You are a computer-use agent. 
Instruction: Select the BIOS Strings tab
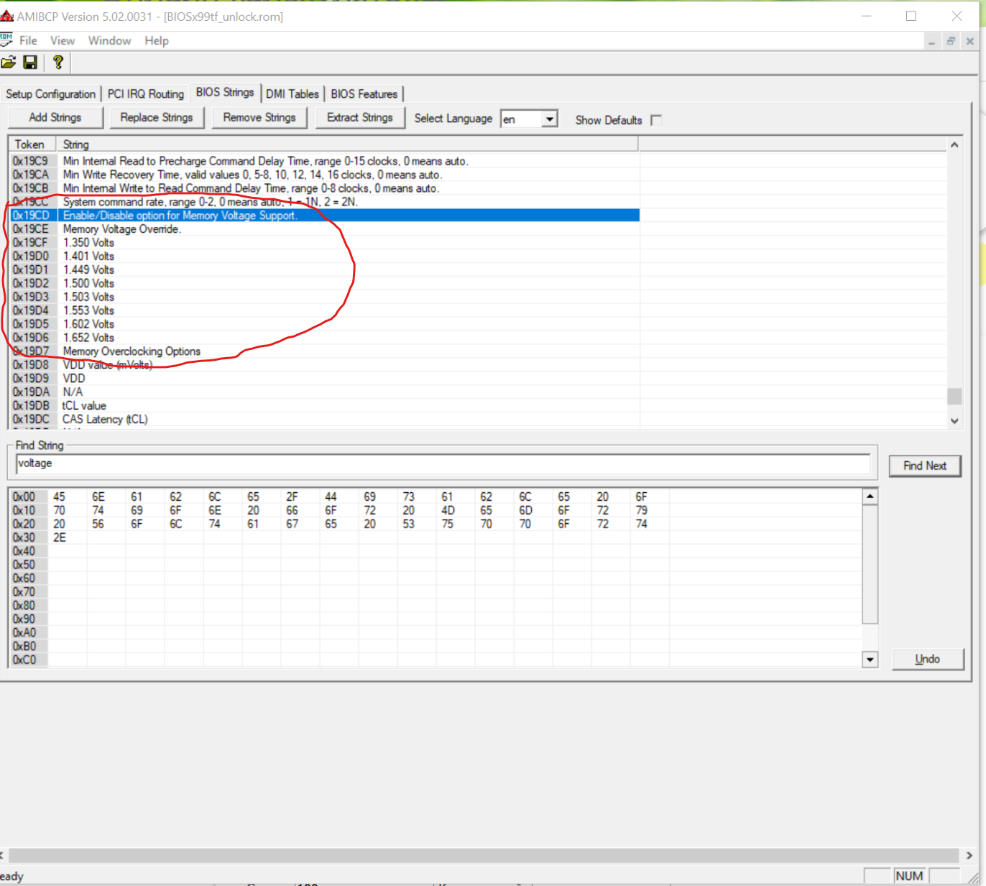[x=225, y=93]
